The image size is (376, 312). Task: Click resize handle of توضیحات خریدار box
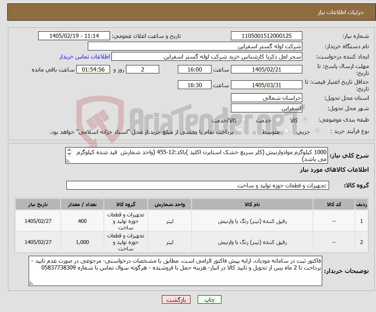31,283
